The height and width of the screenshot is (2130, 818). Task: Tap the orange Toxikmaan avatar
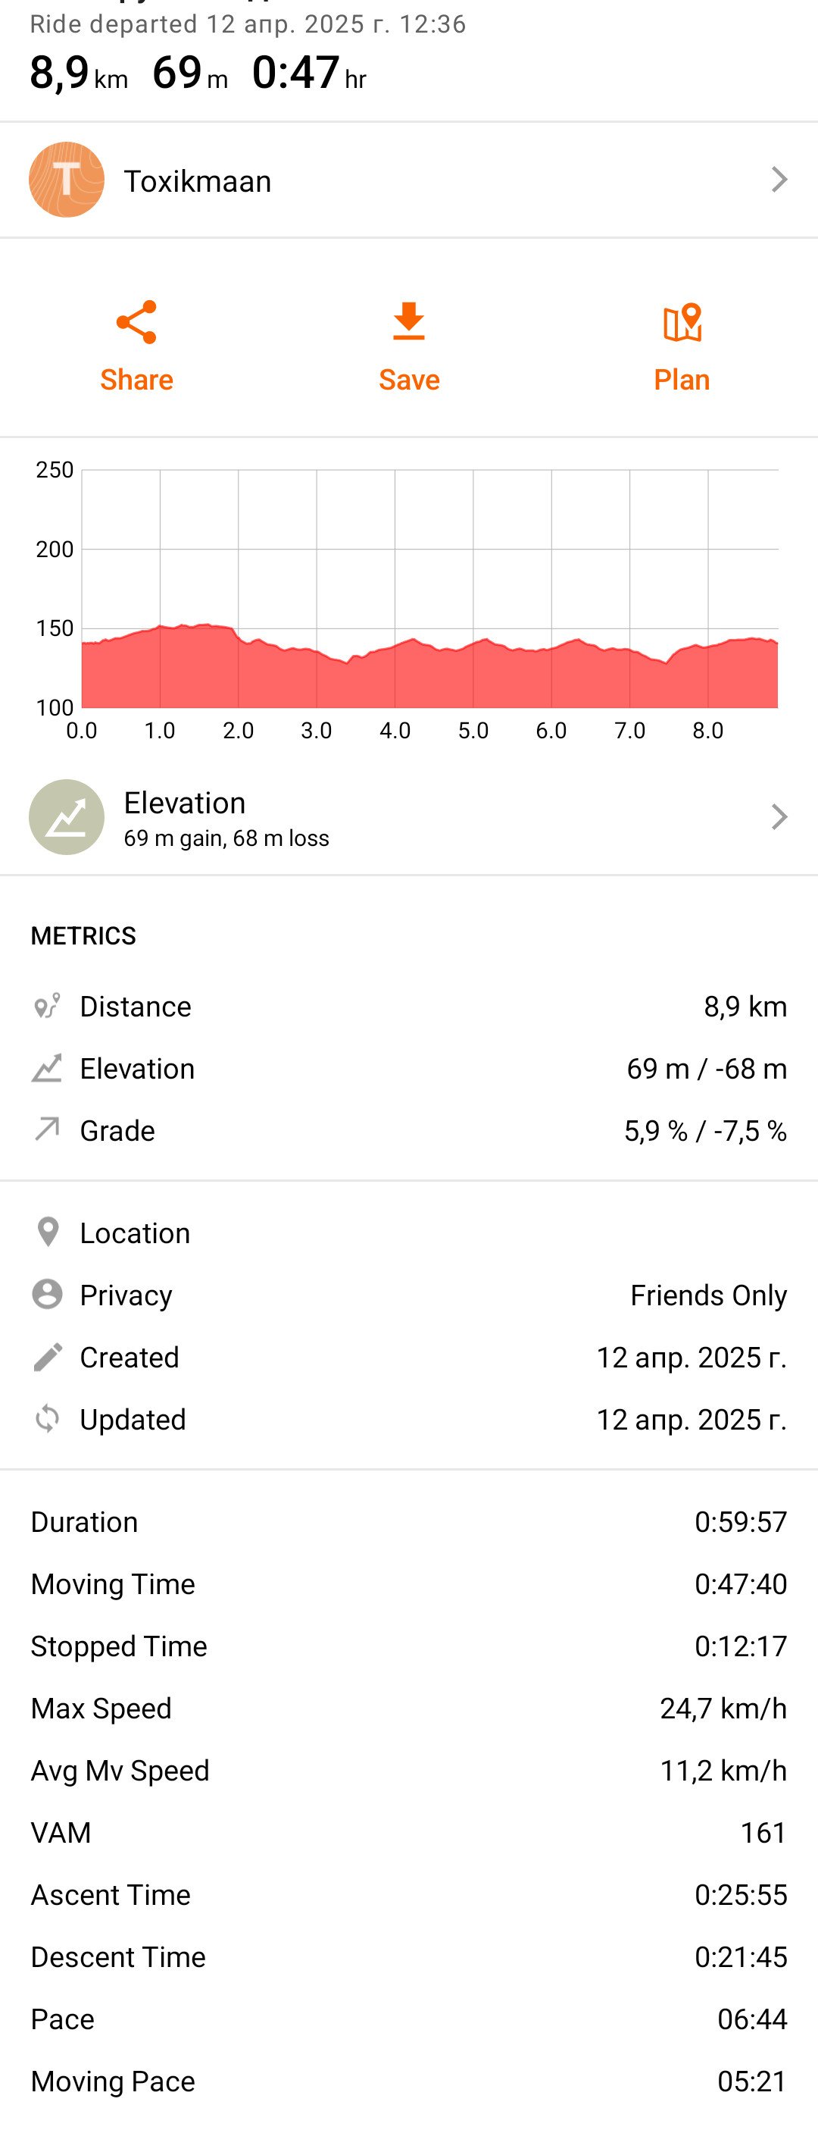point(67,180)
